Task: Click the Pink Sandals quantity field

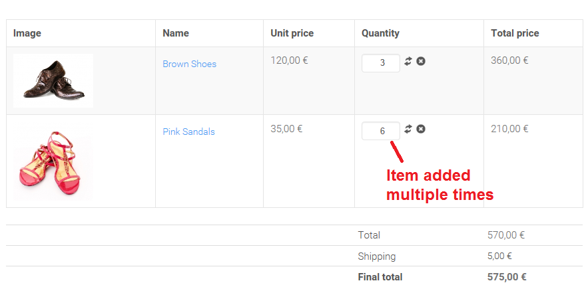Action: [381, 131]
